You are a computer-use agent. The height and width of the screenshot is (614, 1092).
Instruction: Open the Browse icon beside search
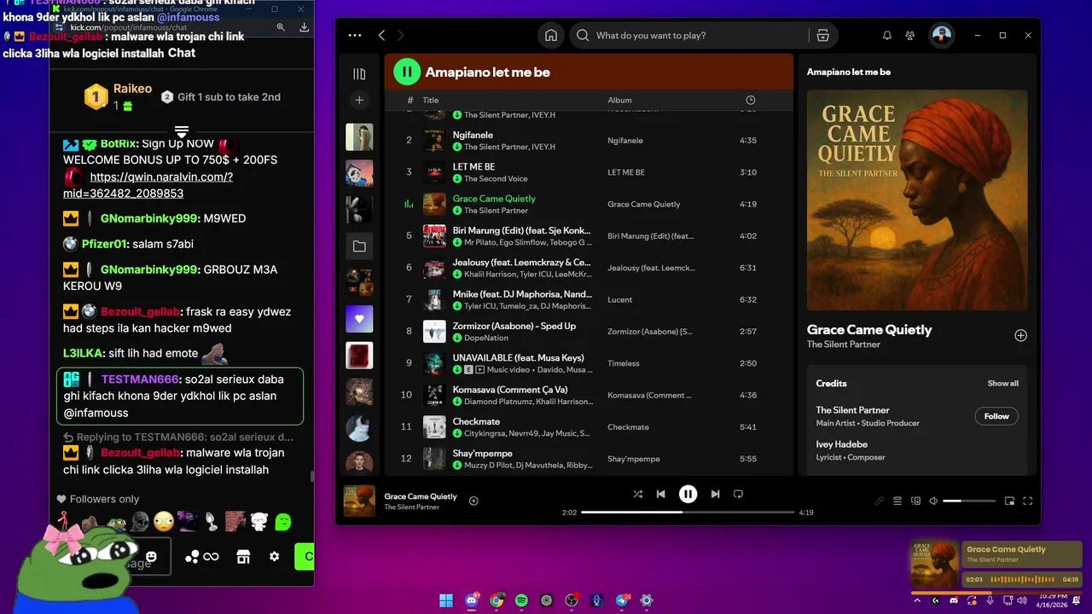pos(822,35)
